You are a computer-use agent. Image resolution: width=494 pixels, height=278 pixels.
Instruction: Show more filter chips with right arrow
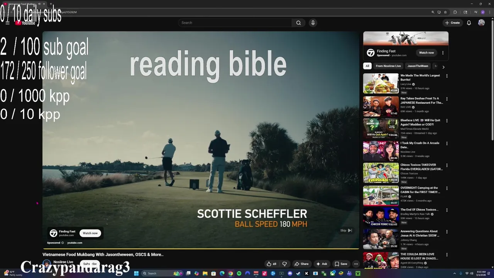coord(443,67)
